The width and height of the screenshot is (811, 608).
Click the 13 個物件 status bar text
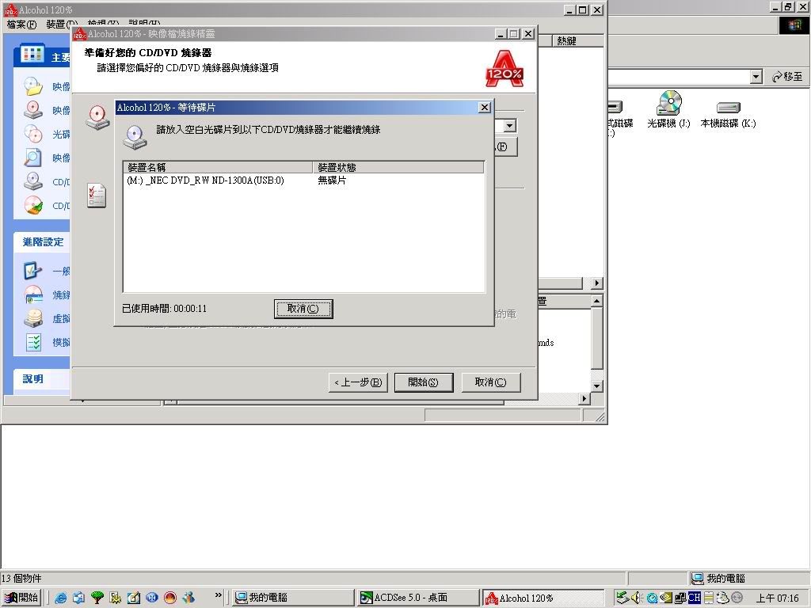point(21,579)
